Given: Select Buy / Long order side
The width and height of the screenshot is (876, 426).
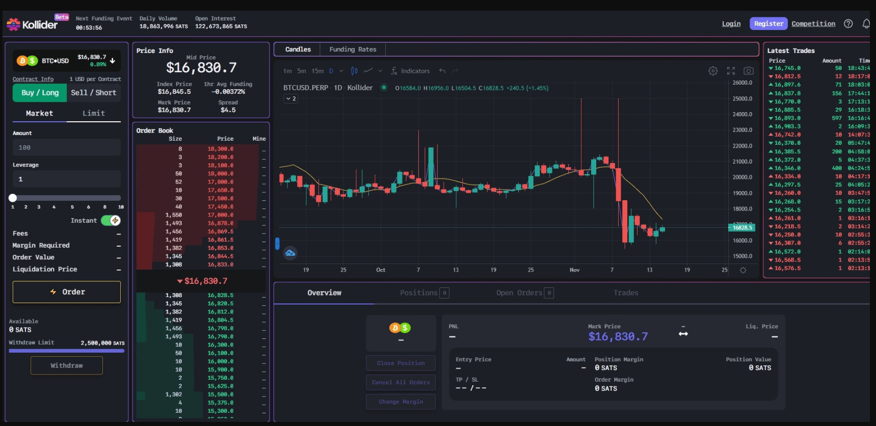Looking at the screenshot, I should pos(40,93).
